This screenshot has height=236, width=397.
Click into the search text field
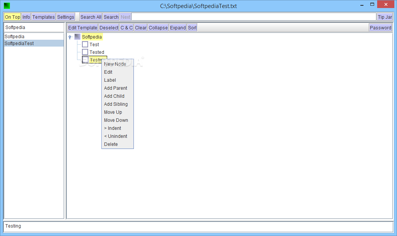(x=254, y=17)
